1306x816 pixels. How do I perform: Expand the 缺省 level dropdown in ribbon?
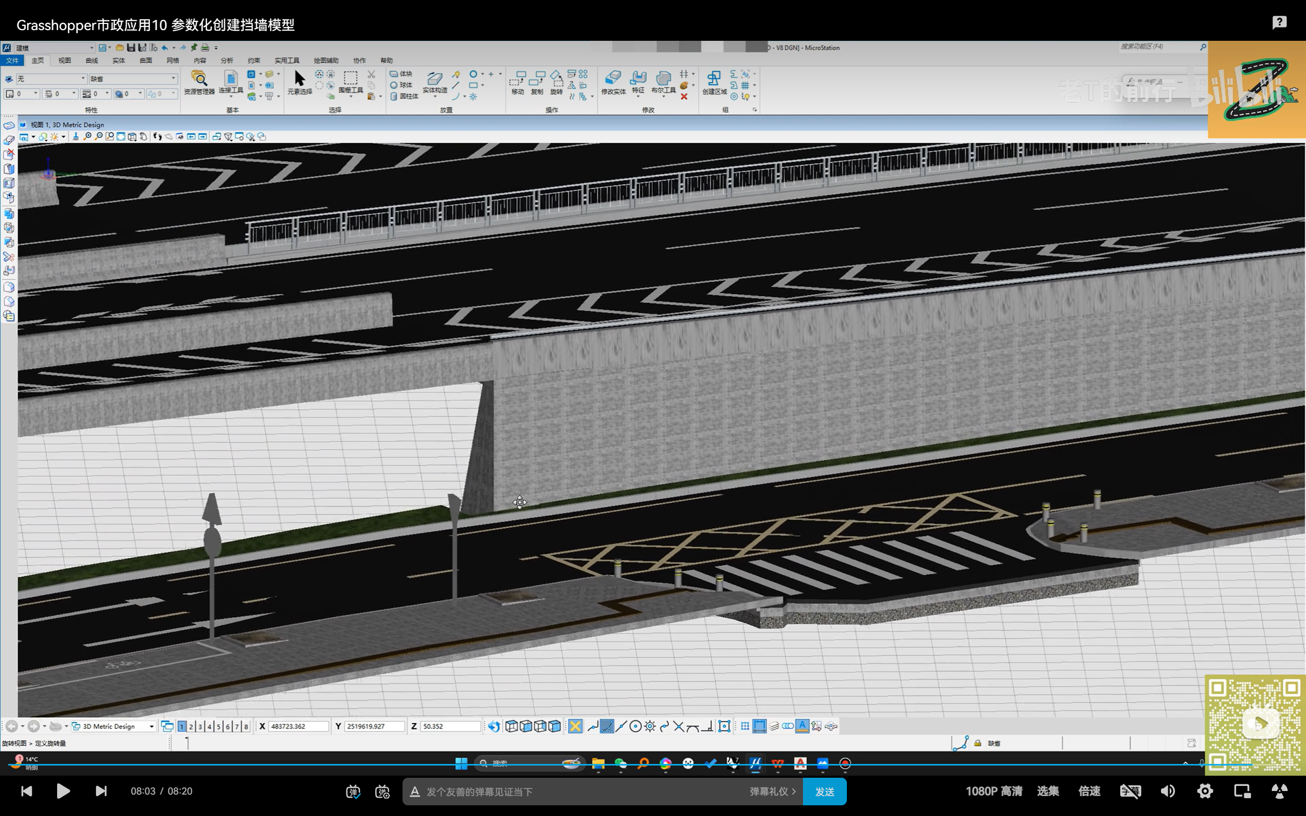(173, 79)
